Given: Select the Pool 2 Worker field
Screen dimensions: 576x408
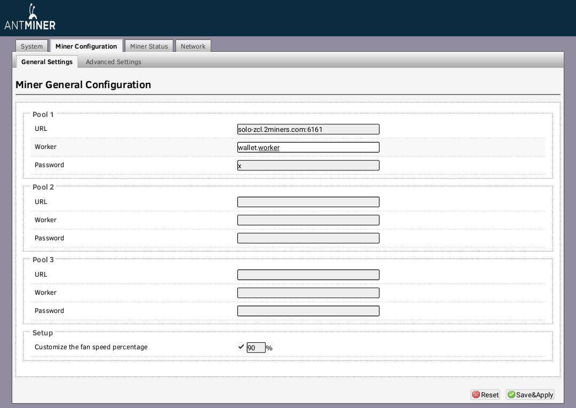Looking at the screenshot, I should point(308,220).
